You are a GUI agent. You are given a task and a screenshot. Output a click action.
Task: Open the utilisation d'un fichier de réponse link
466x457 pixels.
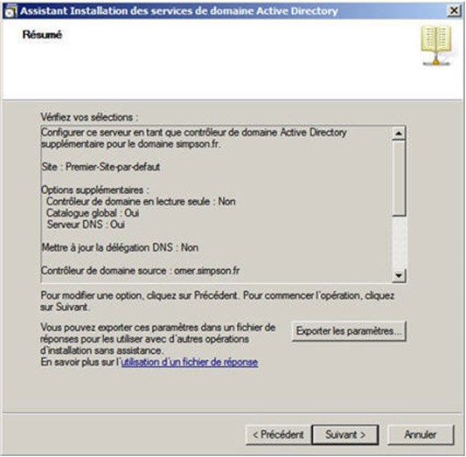190,362
